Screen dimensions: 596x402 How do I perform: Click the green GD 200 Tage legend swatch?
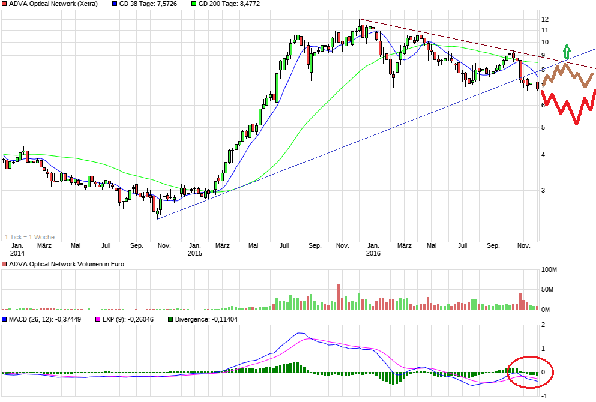[x=194, y=4]
